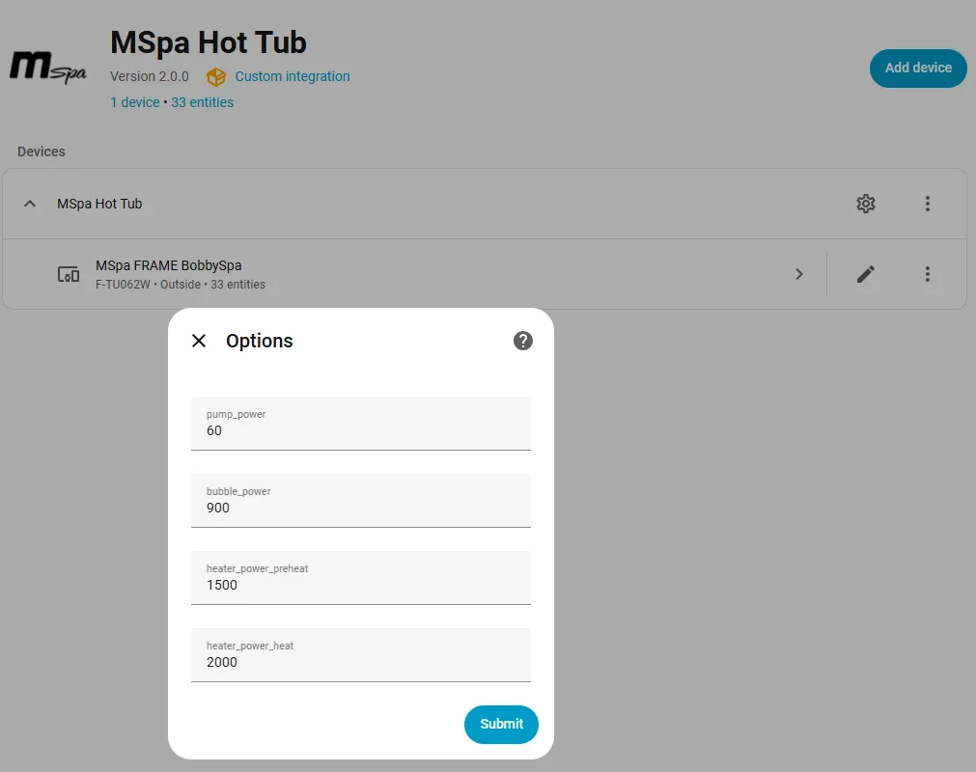Focus the bubble_power input field
Screen dimensions: 976x772
click(361, 500)
